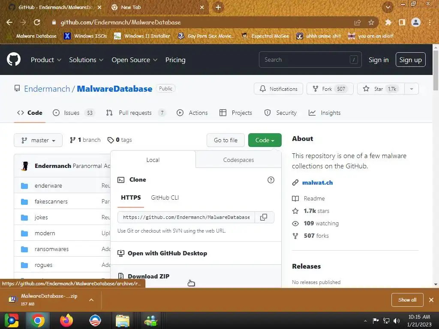This screenshot has height=329, width=439.
Task: Open the malwat.ch link
Action: point(318,182)
